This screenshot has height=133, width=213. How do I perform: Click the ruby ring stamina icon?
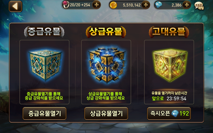coord(66,5)
